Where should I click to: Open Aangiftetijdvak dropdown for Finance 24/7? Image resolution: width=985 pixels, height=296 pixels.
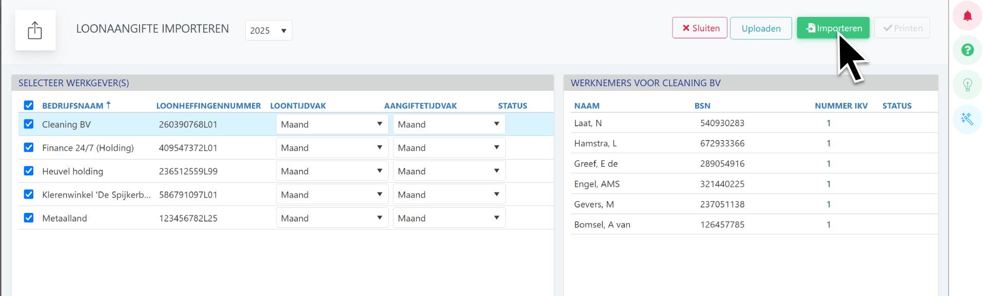(449, 148)
